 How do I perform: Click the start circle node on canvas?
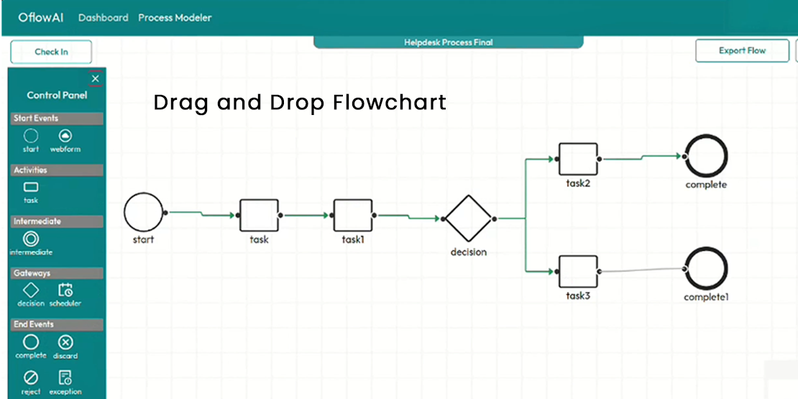coord(144,213)
